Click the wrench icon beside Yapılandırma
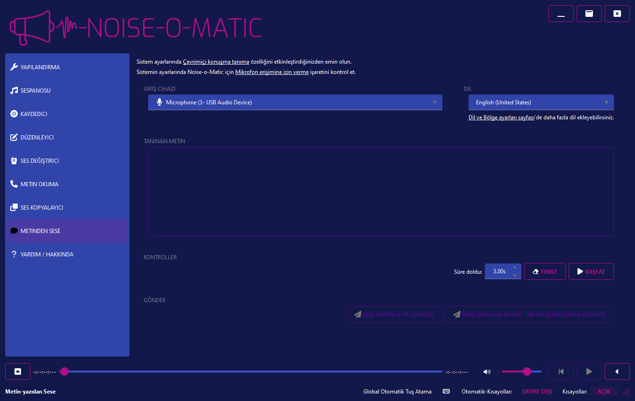635x401 pixels. coord(14,67)
